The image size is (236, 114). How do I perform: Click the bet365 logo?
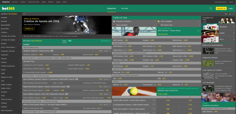[8, 8]
